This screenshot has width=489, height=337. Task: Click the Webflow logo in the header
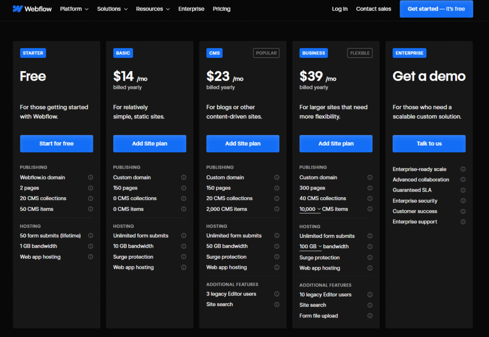32,9
